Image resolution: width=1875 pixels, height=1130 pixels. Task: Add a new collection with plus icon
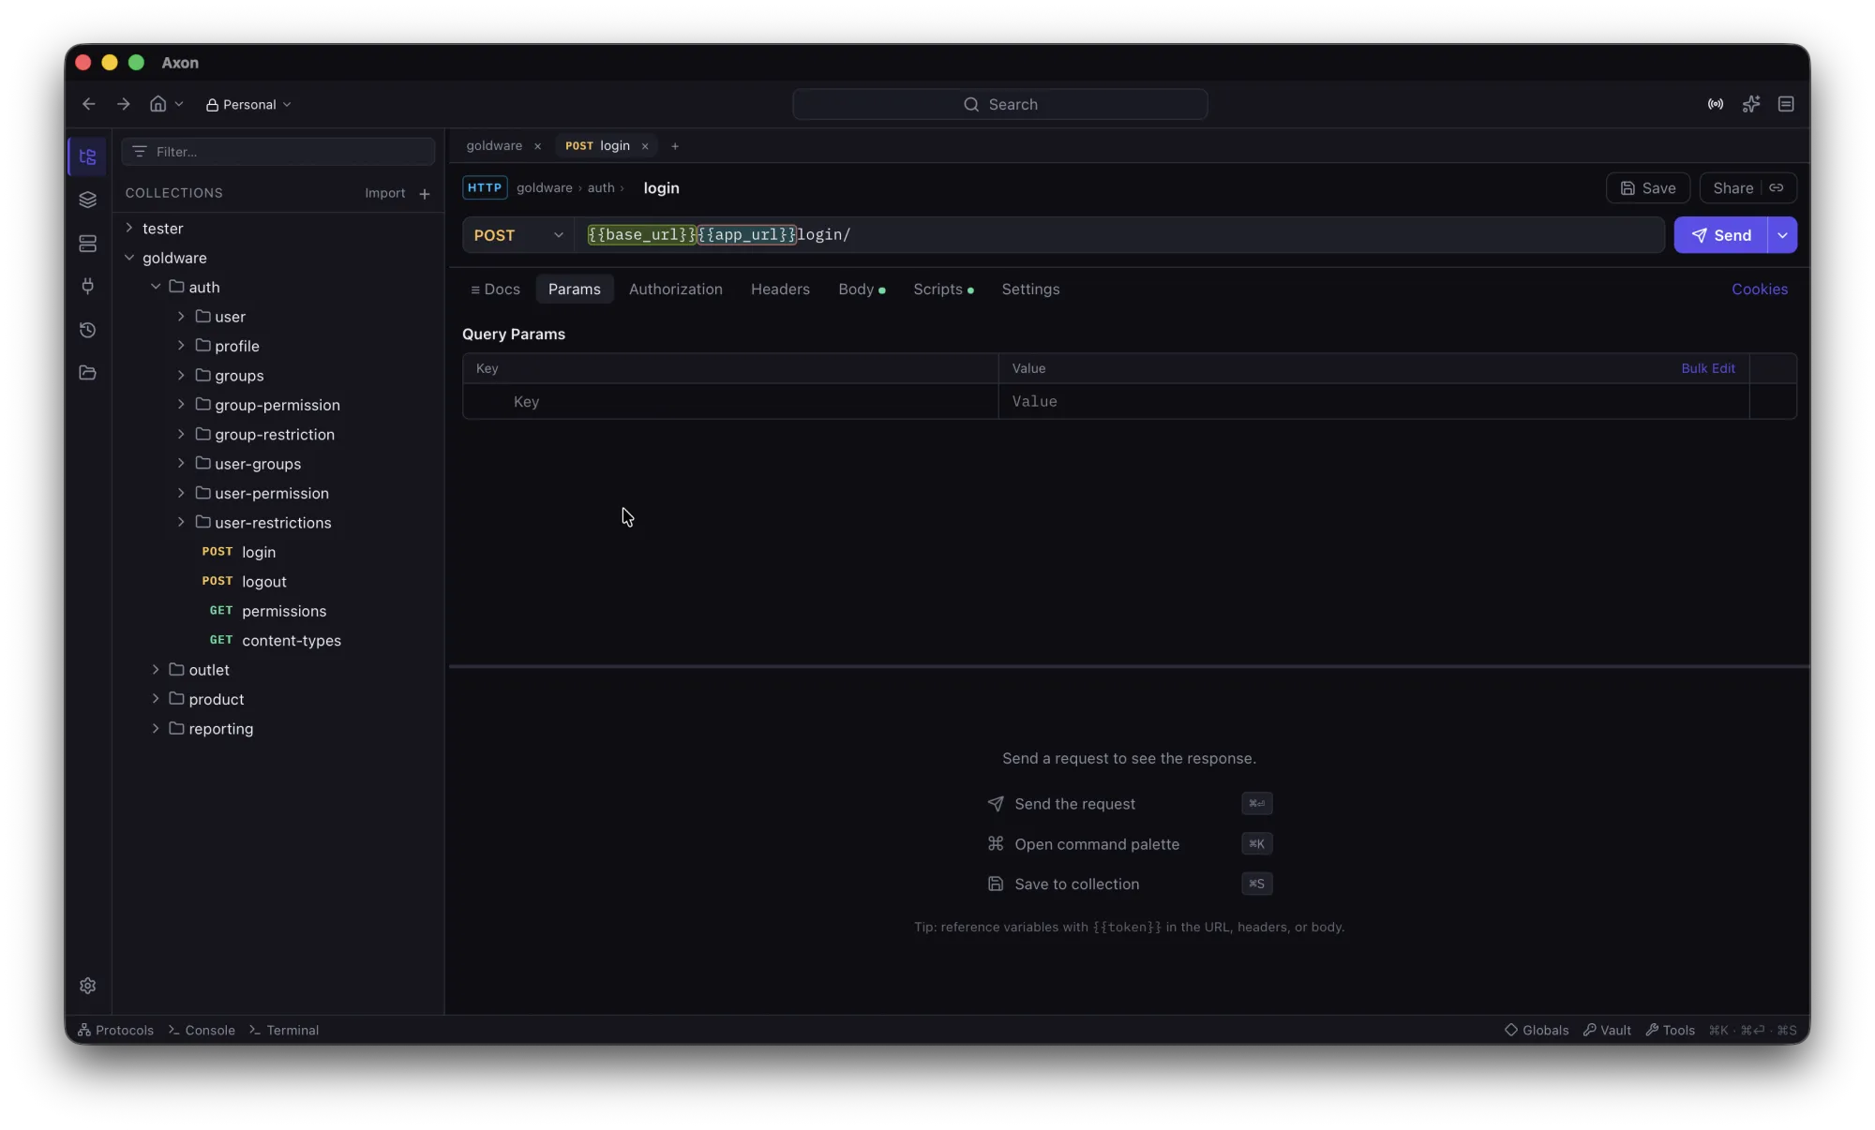click(425, 194)
